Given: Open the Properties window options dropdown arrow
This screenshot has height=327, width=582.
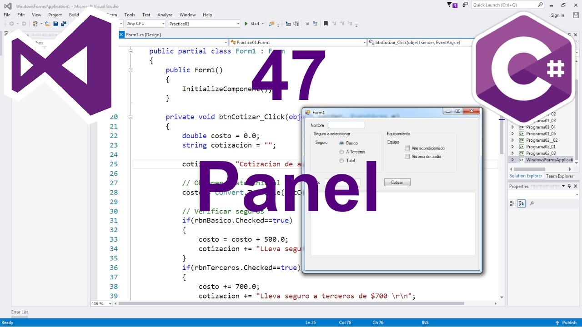Looking at the screenshot, I should [563, 186].
